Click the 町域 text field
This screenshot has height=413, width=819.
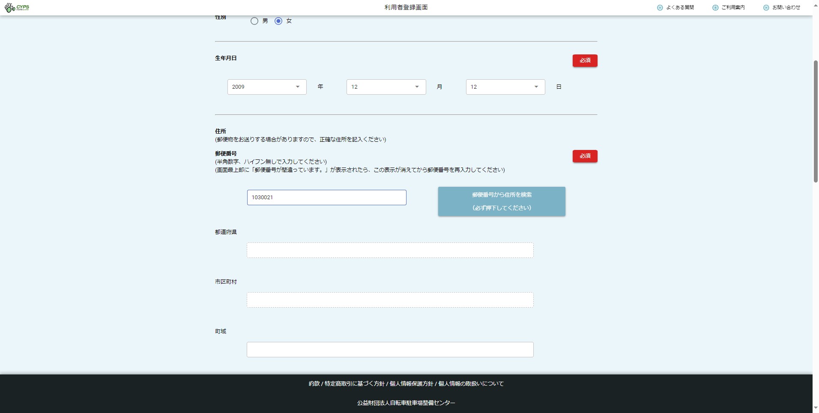[390, 350]
